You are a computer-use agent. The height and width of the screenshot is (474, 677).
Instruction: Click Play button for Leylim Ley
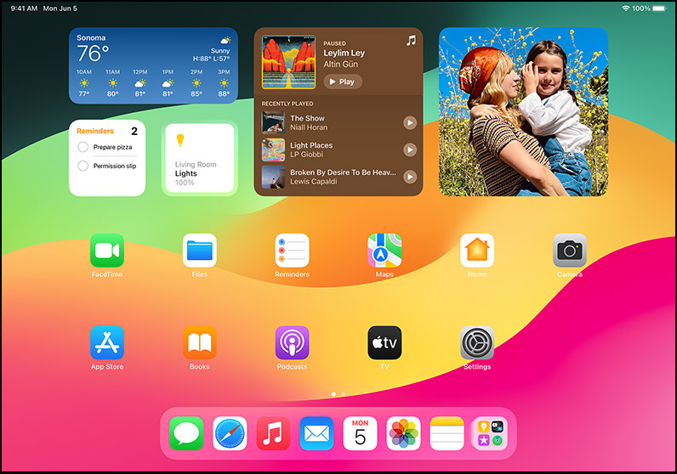pyautogui.click(x=343, y=82)
